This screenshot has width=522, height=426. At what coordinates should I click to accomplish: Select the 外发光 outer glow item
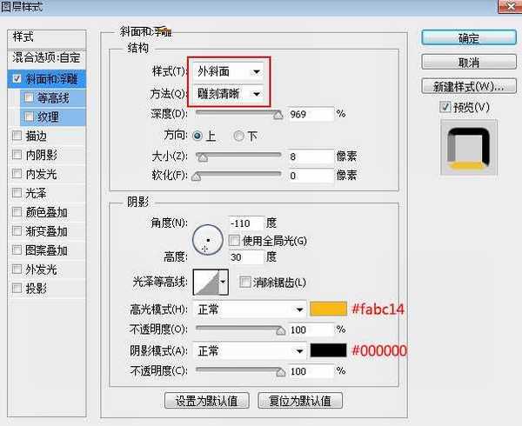coord(17,270)
